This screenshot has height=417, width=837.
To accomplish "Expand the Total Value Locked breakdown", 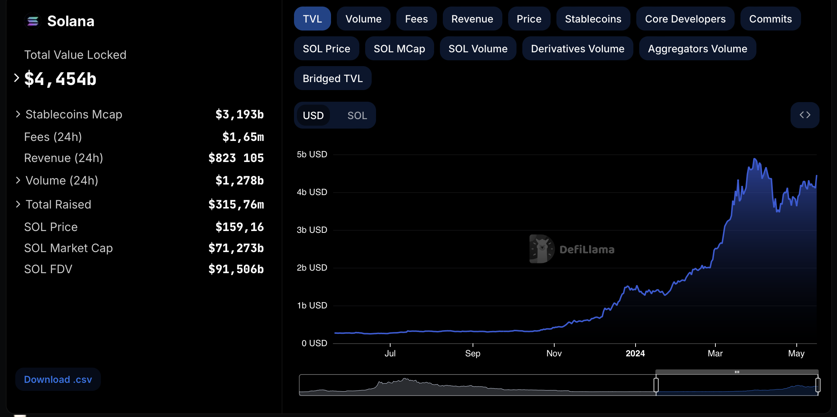I will tap(16, 78).
